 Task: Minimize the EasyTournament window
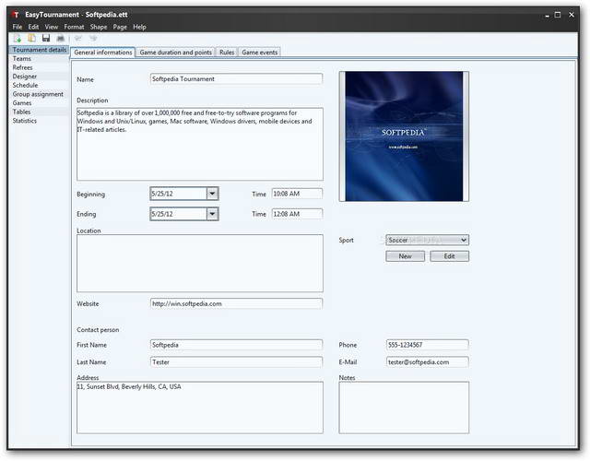point(547,15)
